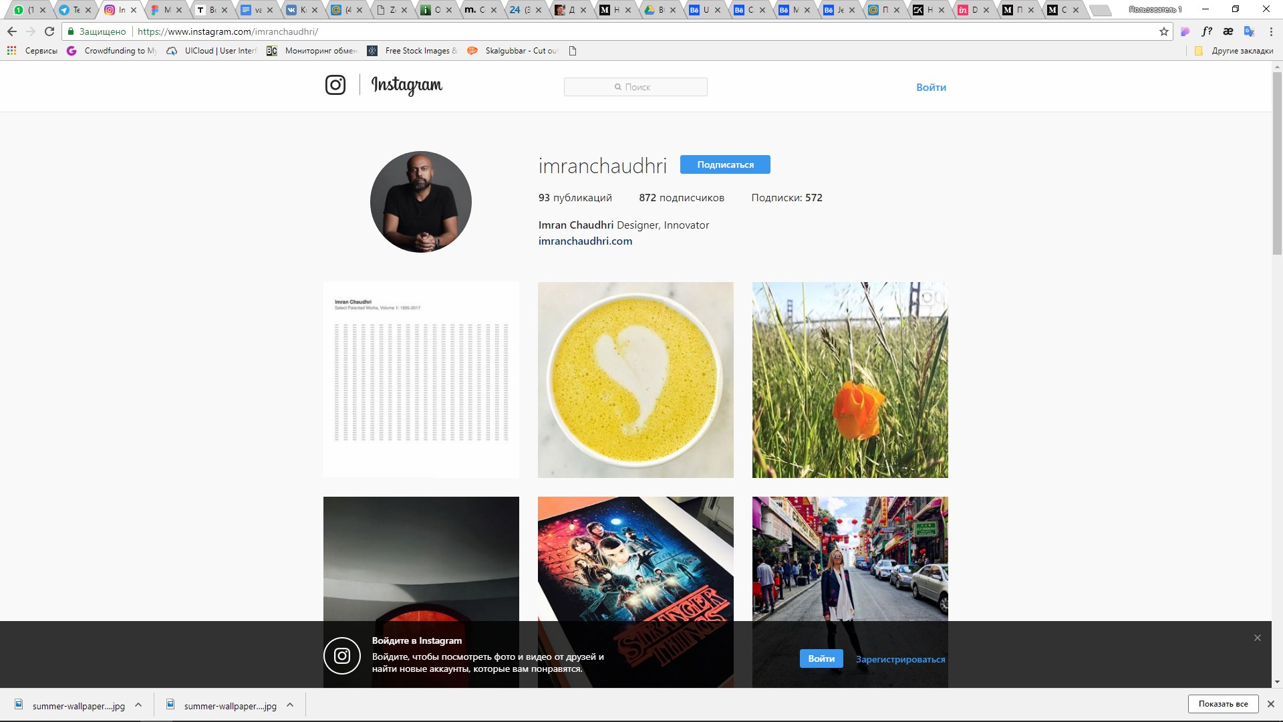This screenshot has width=1283, height=722.
Task: Click the Instagram wordmark logo
Action: point(406,85)
